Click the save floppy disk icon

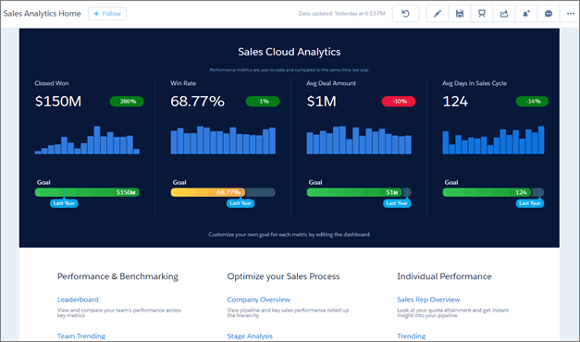460,14
